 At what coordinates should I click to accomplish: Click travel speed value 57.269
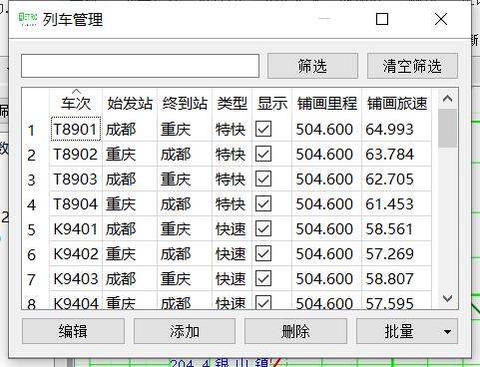(x=389, y=253)
